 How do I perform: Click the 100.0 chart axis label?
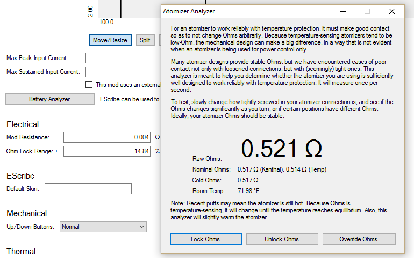[x=106, y=22]
